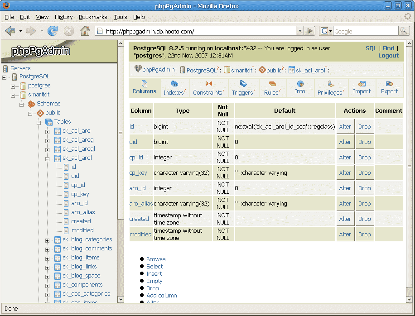The height and width of the screenshot is (316, 415).
Task: Click Alter for the uid column
Action: (345, 142)
